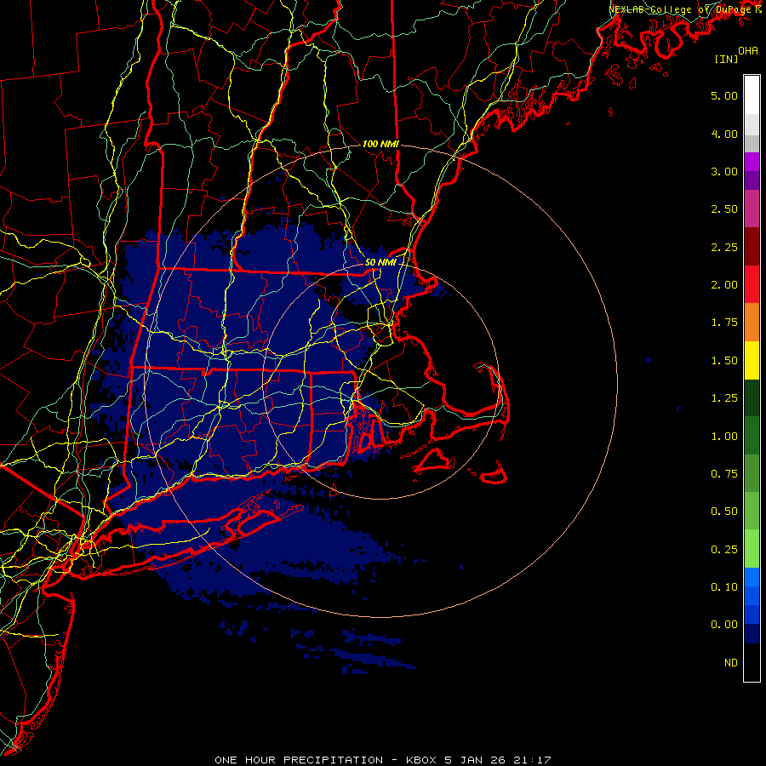Image resolution: width=766 pixels, height=766 pixels.
Task: Click the 0.50 legend value
Action: (x=724, y=512)
